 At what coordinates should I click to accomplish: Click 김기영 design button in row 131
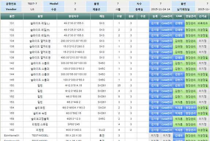(x=155, y=23)
